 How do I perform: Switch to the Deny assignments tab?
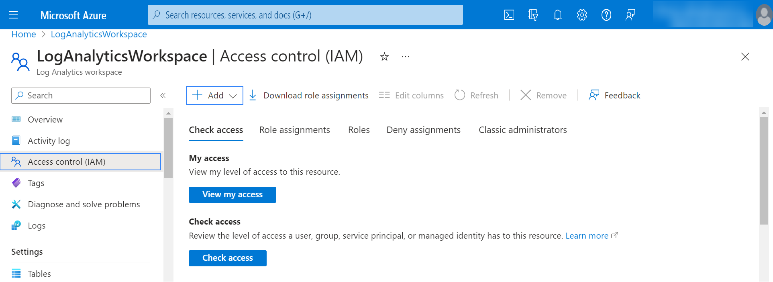[423, 130]
